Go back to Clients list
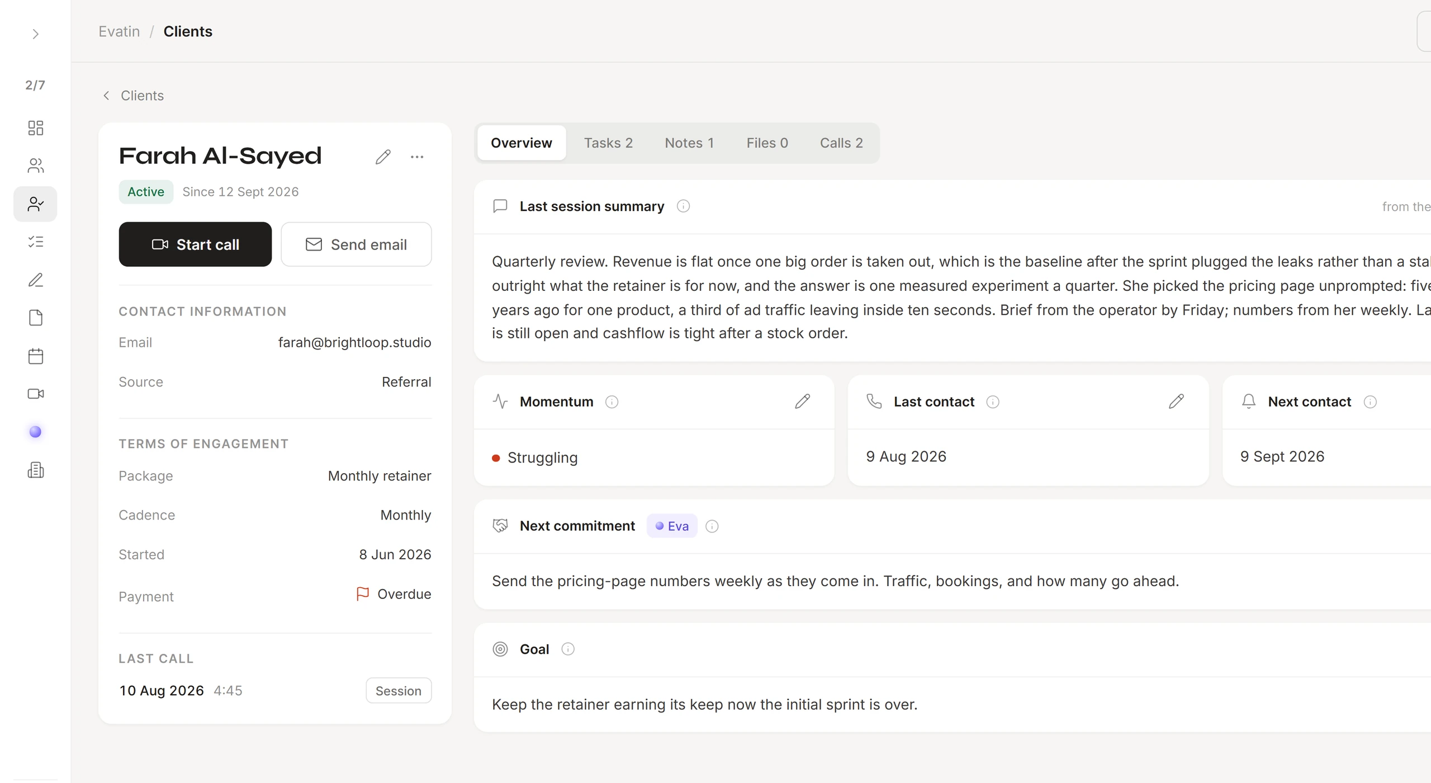Viewport: 1431px width, 783px height. click(133, 96)
